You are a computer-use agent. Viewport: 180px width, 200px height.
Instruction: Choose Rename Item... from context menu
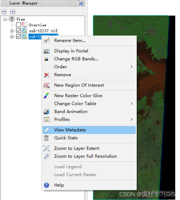pyautogui.click(x=89, y=41)
